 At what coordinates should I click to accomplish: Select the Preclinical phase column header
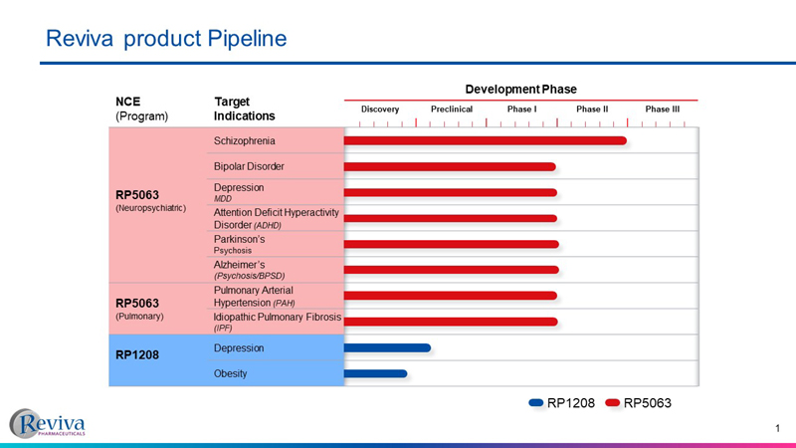(x=451, y=109)
